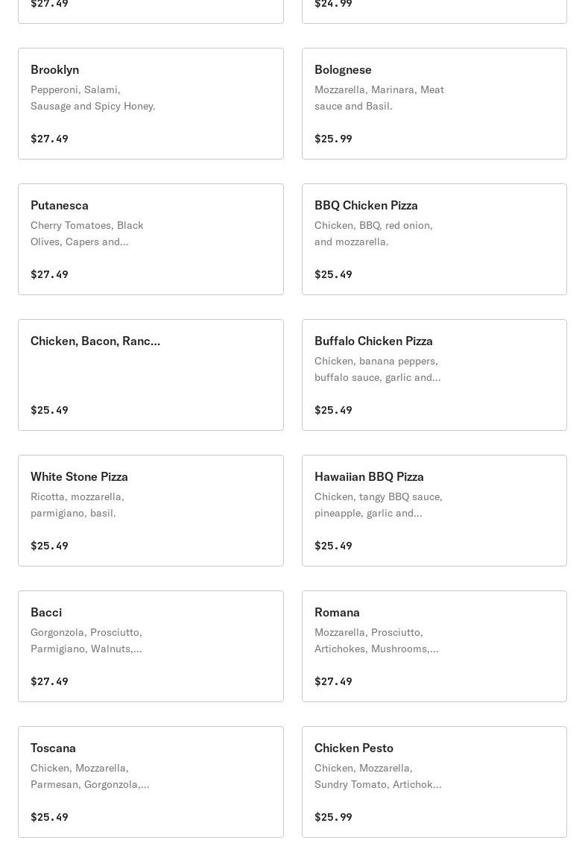Click Chicken Pesto $25.99 price
The width and height of the screenshot is (585, 861).
coord(333,817)
